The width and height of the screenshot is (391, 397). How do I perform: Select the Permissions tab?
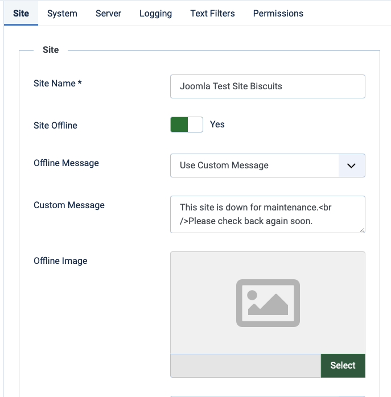278,14
